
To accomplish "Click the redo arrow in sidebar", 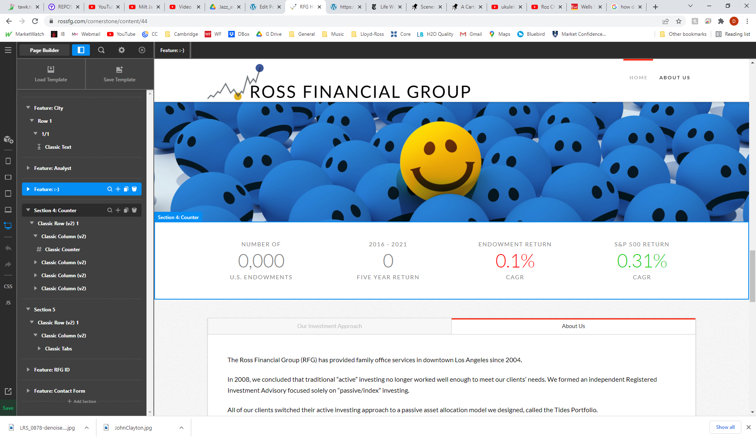I will click(x=8, y=264).
